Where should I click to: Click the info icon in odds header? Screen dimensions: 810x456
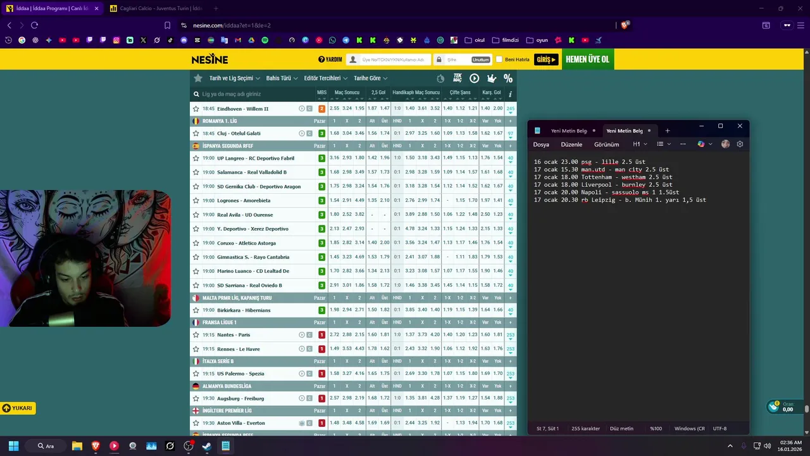[x=510, y=94]
